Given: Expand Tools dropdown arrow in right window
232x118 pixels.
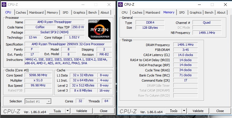Looking at the screenshot, I should pyautogui.click(x=184, y=111).
